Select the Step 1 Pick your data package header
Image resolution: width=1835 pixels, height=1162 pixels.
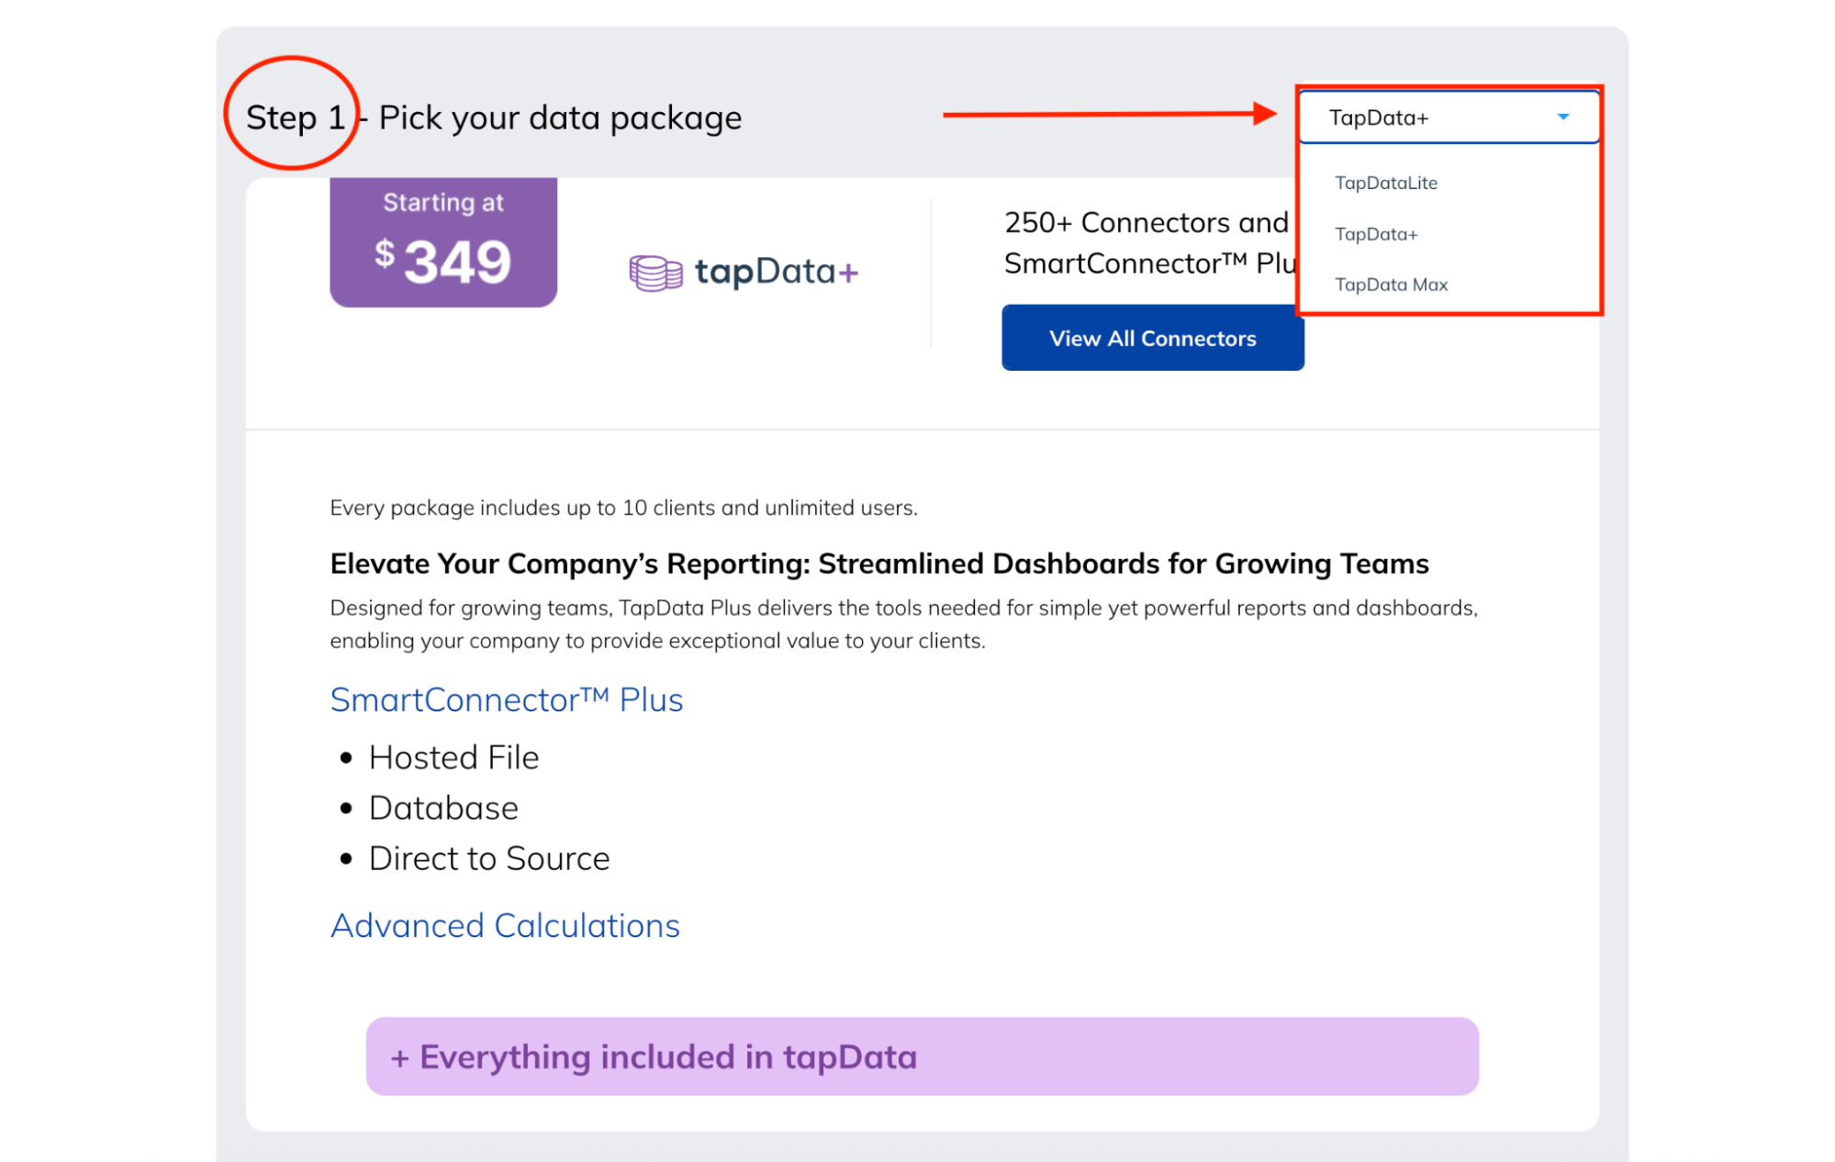click(494, 117)
